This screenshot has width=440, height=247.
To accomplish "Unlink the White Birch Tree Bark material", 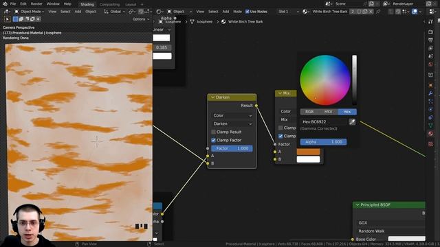I will pyautogui.click(x=371, y=12).
